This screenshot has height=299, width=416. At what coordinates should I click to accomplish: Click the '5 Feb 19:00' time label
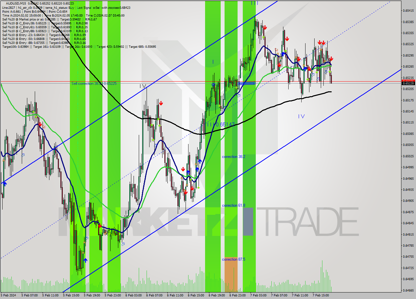click(92, 295)
